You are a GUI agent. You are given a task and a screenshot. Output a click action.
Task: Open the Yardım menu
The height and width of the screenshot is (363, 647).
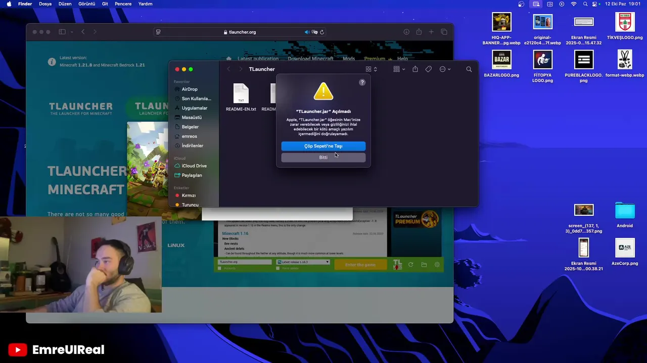[146, 4]
